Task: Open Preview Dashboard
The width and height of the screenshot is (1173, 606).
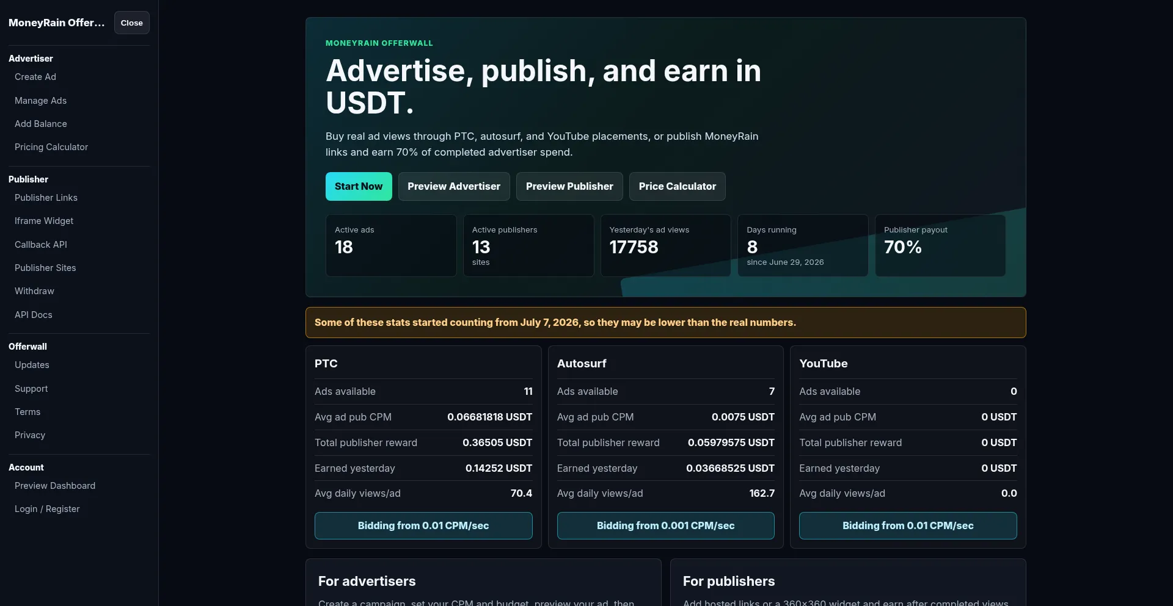Action: (55, 486)
